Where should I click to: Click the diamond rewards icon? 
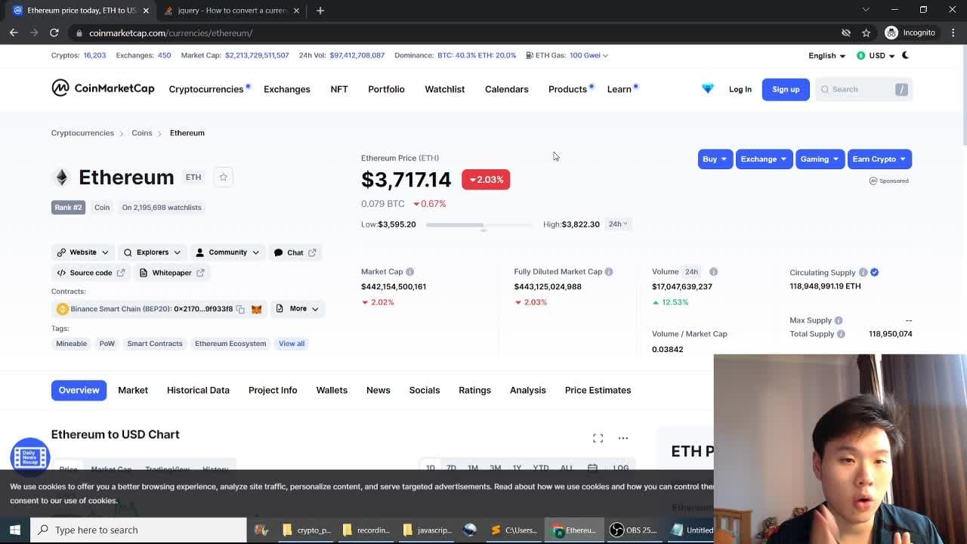click(707, 89)
